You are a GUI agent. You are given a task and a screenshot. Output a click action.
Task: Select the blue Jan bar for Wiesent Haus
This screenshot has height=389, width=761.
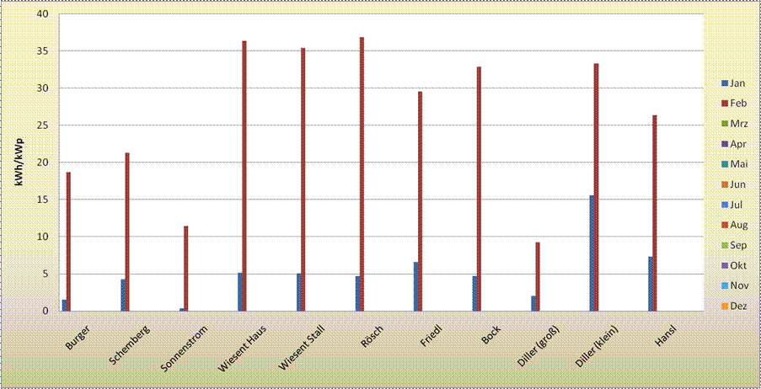click(239, 291)
